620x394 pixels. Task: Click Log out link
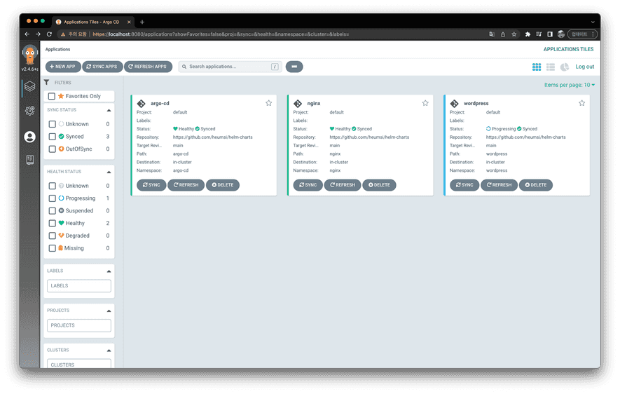click(x=584, y=67)
